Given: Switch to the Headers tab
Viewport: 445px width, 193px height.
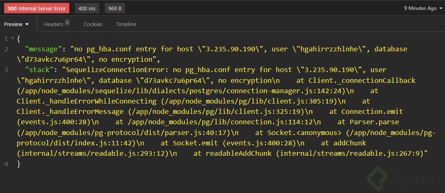Looking at the screenshot, I should (x=53, y=24).
